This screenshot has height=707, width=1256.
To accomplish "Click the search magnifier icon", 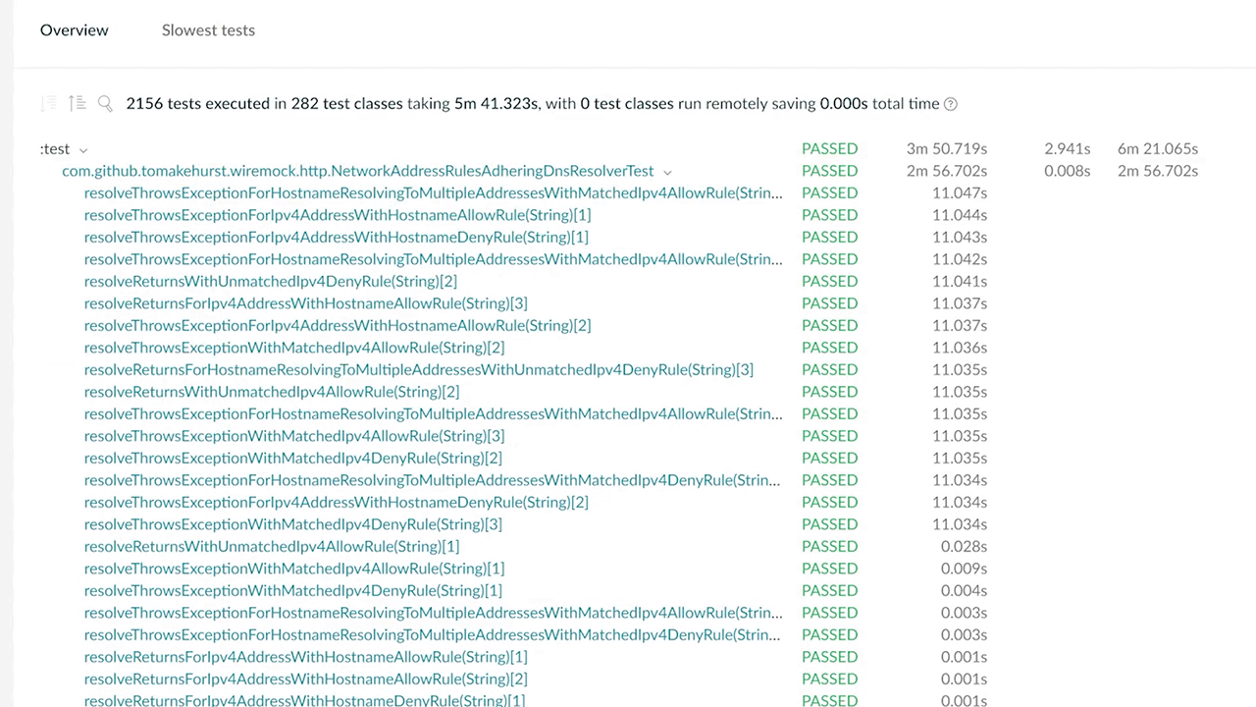I will tap(105, 103).
